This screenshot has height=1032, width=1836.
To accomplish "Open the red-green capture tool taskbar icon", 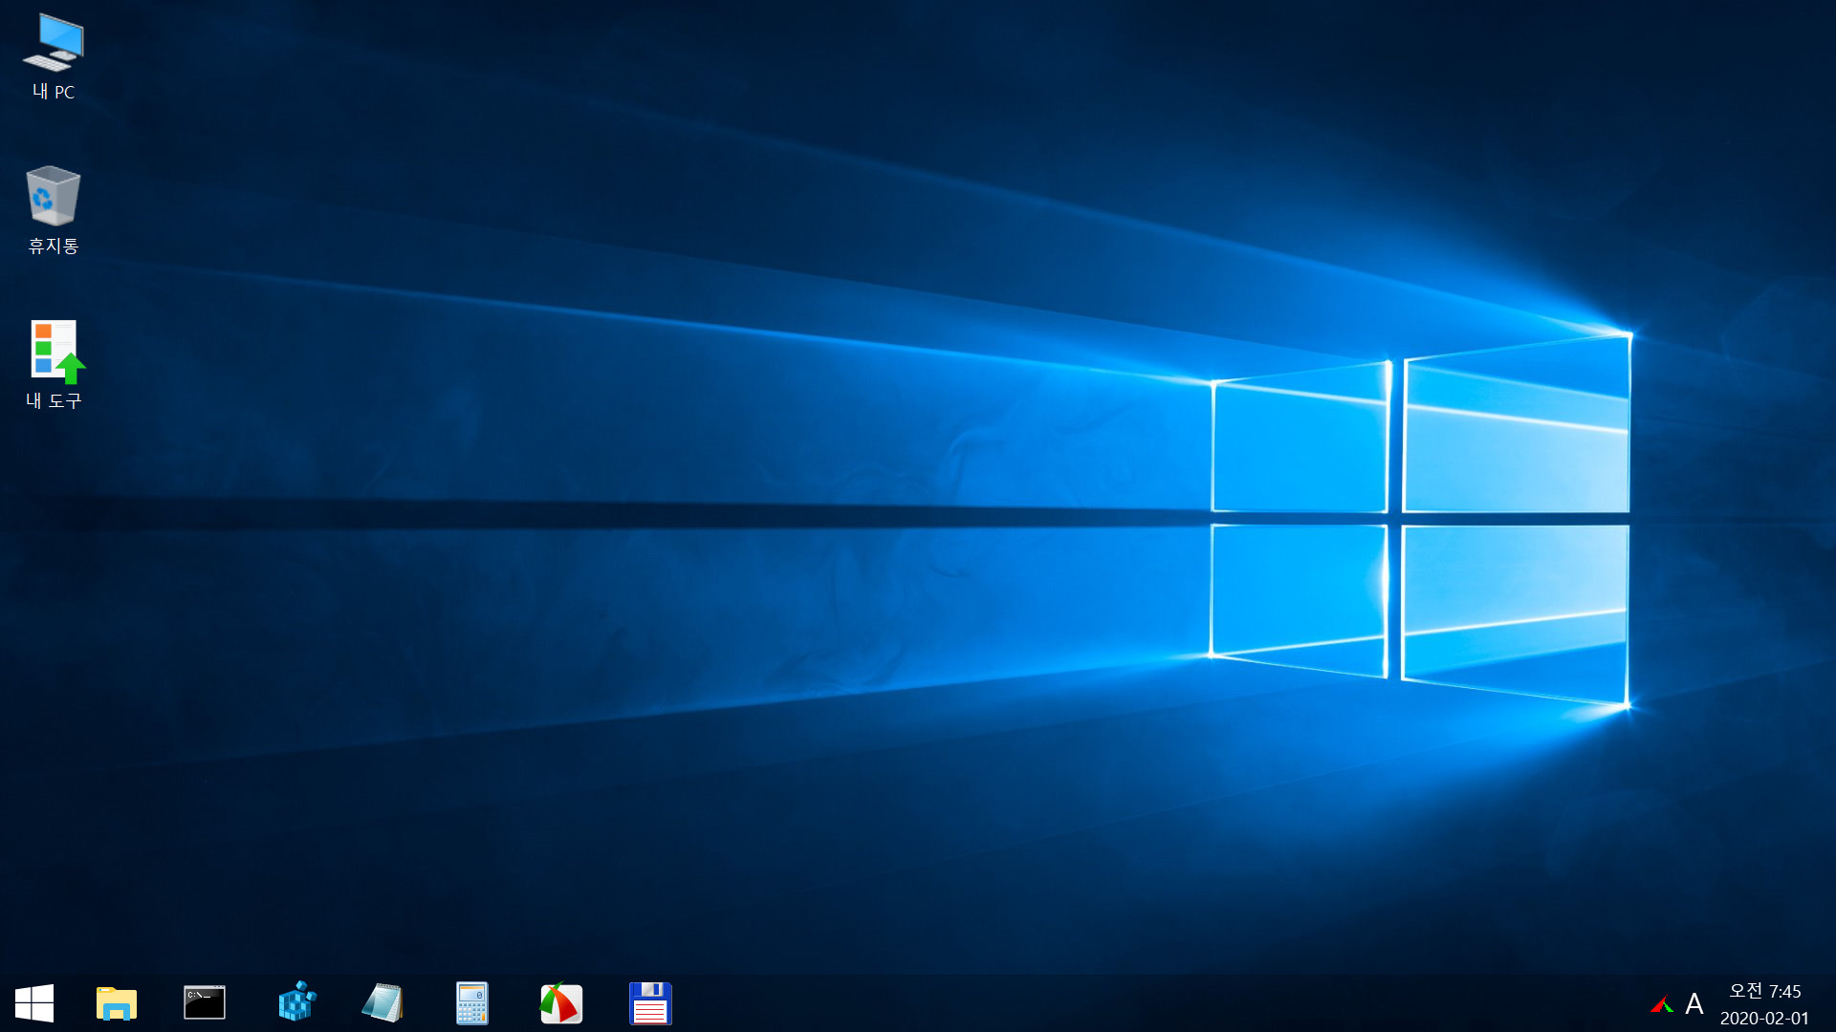I will point(561,1003).
